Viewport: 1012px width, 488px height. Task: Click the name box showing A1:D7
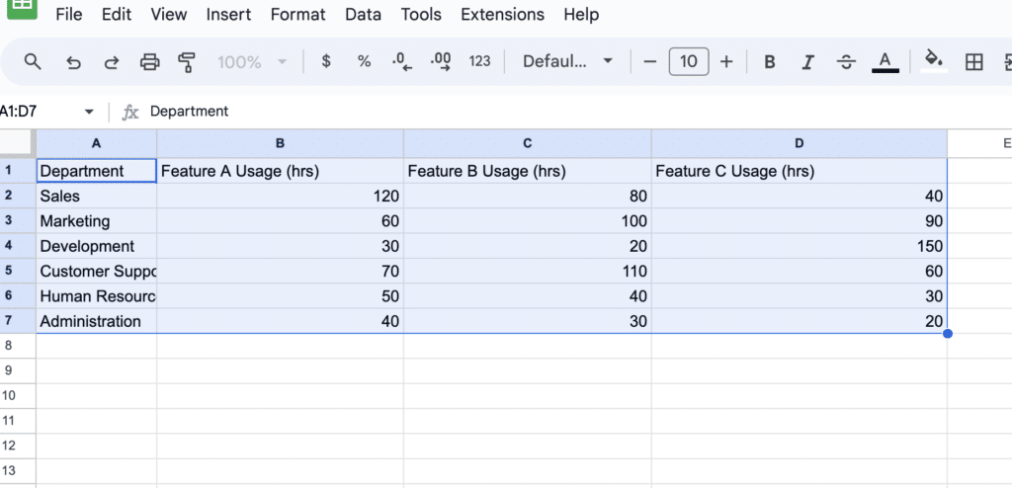coord(39,112)
